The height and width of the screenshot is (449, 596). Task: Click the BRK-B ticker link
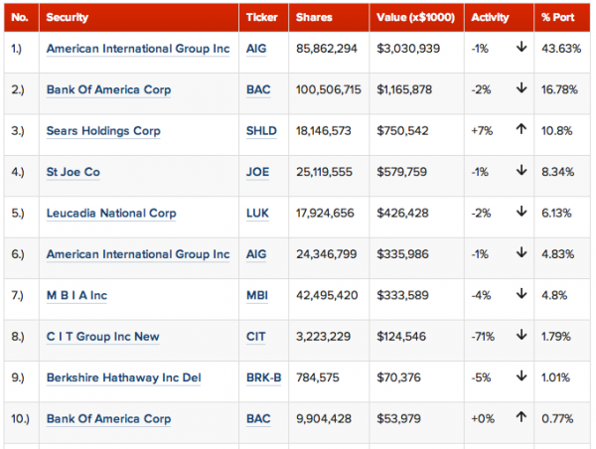[263, 378]
